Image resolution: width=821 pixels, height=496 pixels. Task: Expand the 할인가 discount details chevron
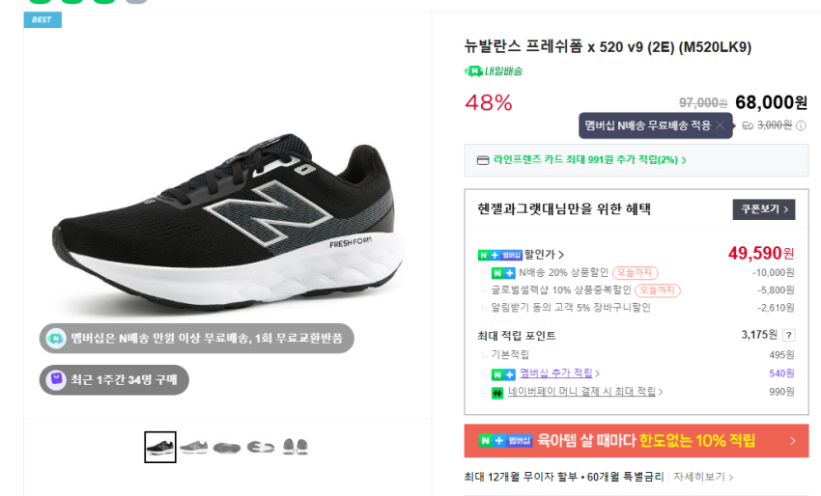click(561, 255)
